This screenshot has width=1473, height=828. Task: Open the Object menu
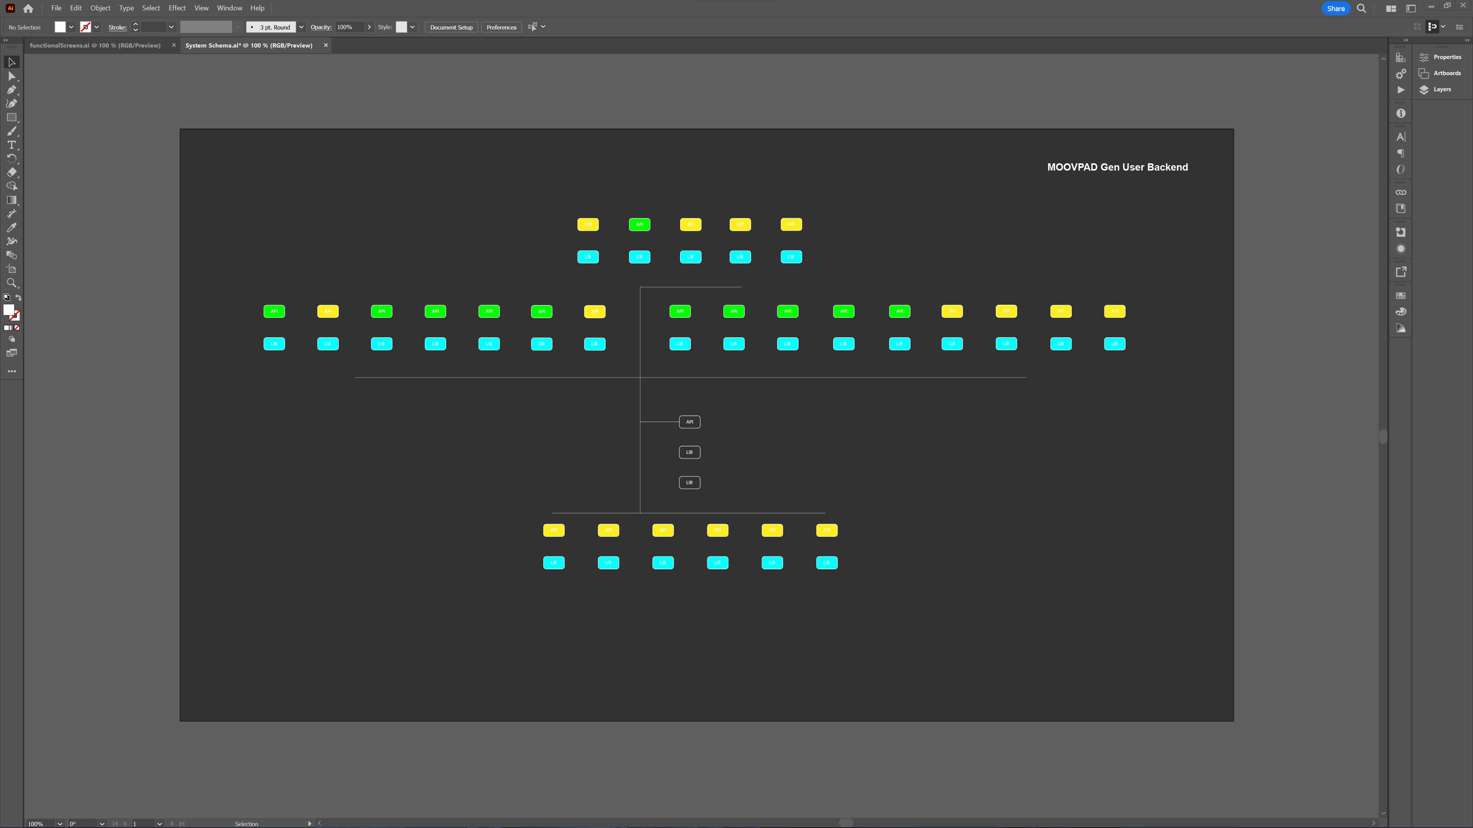tap(99, 8)
